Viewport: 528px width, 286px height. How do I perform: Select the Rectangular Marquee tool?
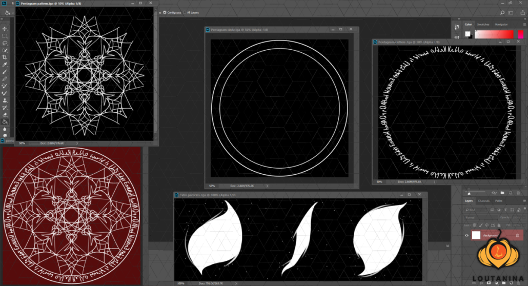5,36
